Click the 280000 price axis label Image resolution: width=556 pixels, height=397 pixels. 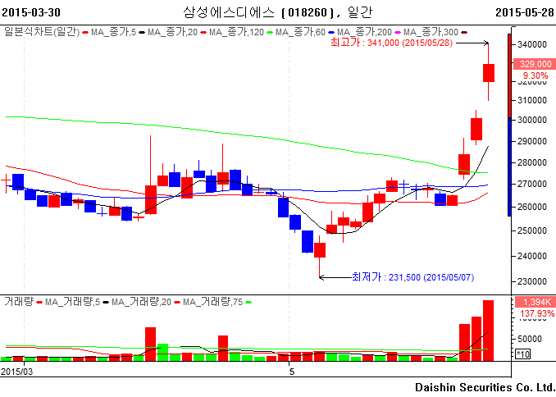pos(532,162)
